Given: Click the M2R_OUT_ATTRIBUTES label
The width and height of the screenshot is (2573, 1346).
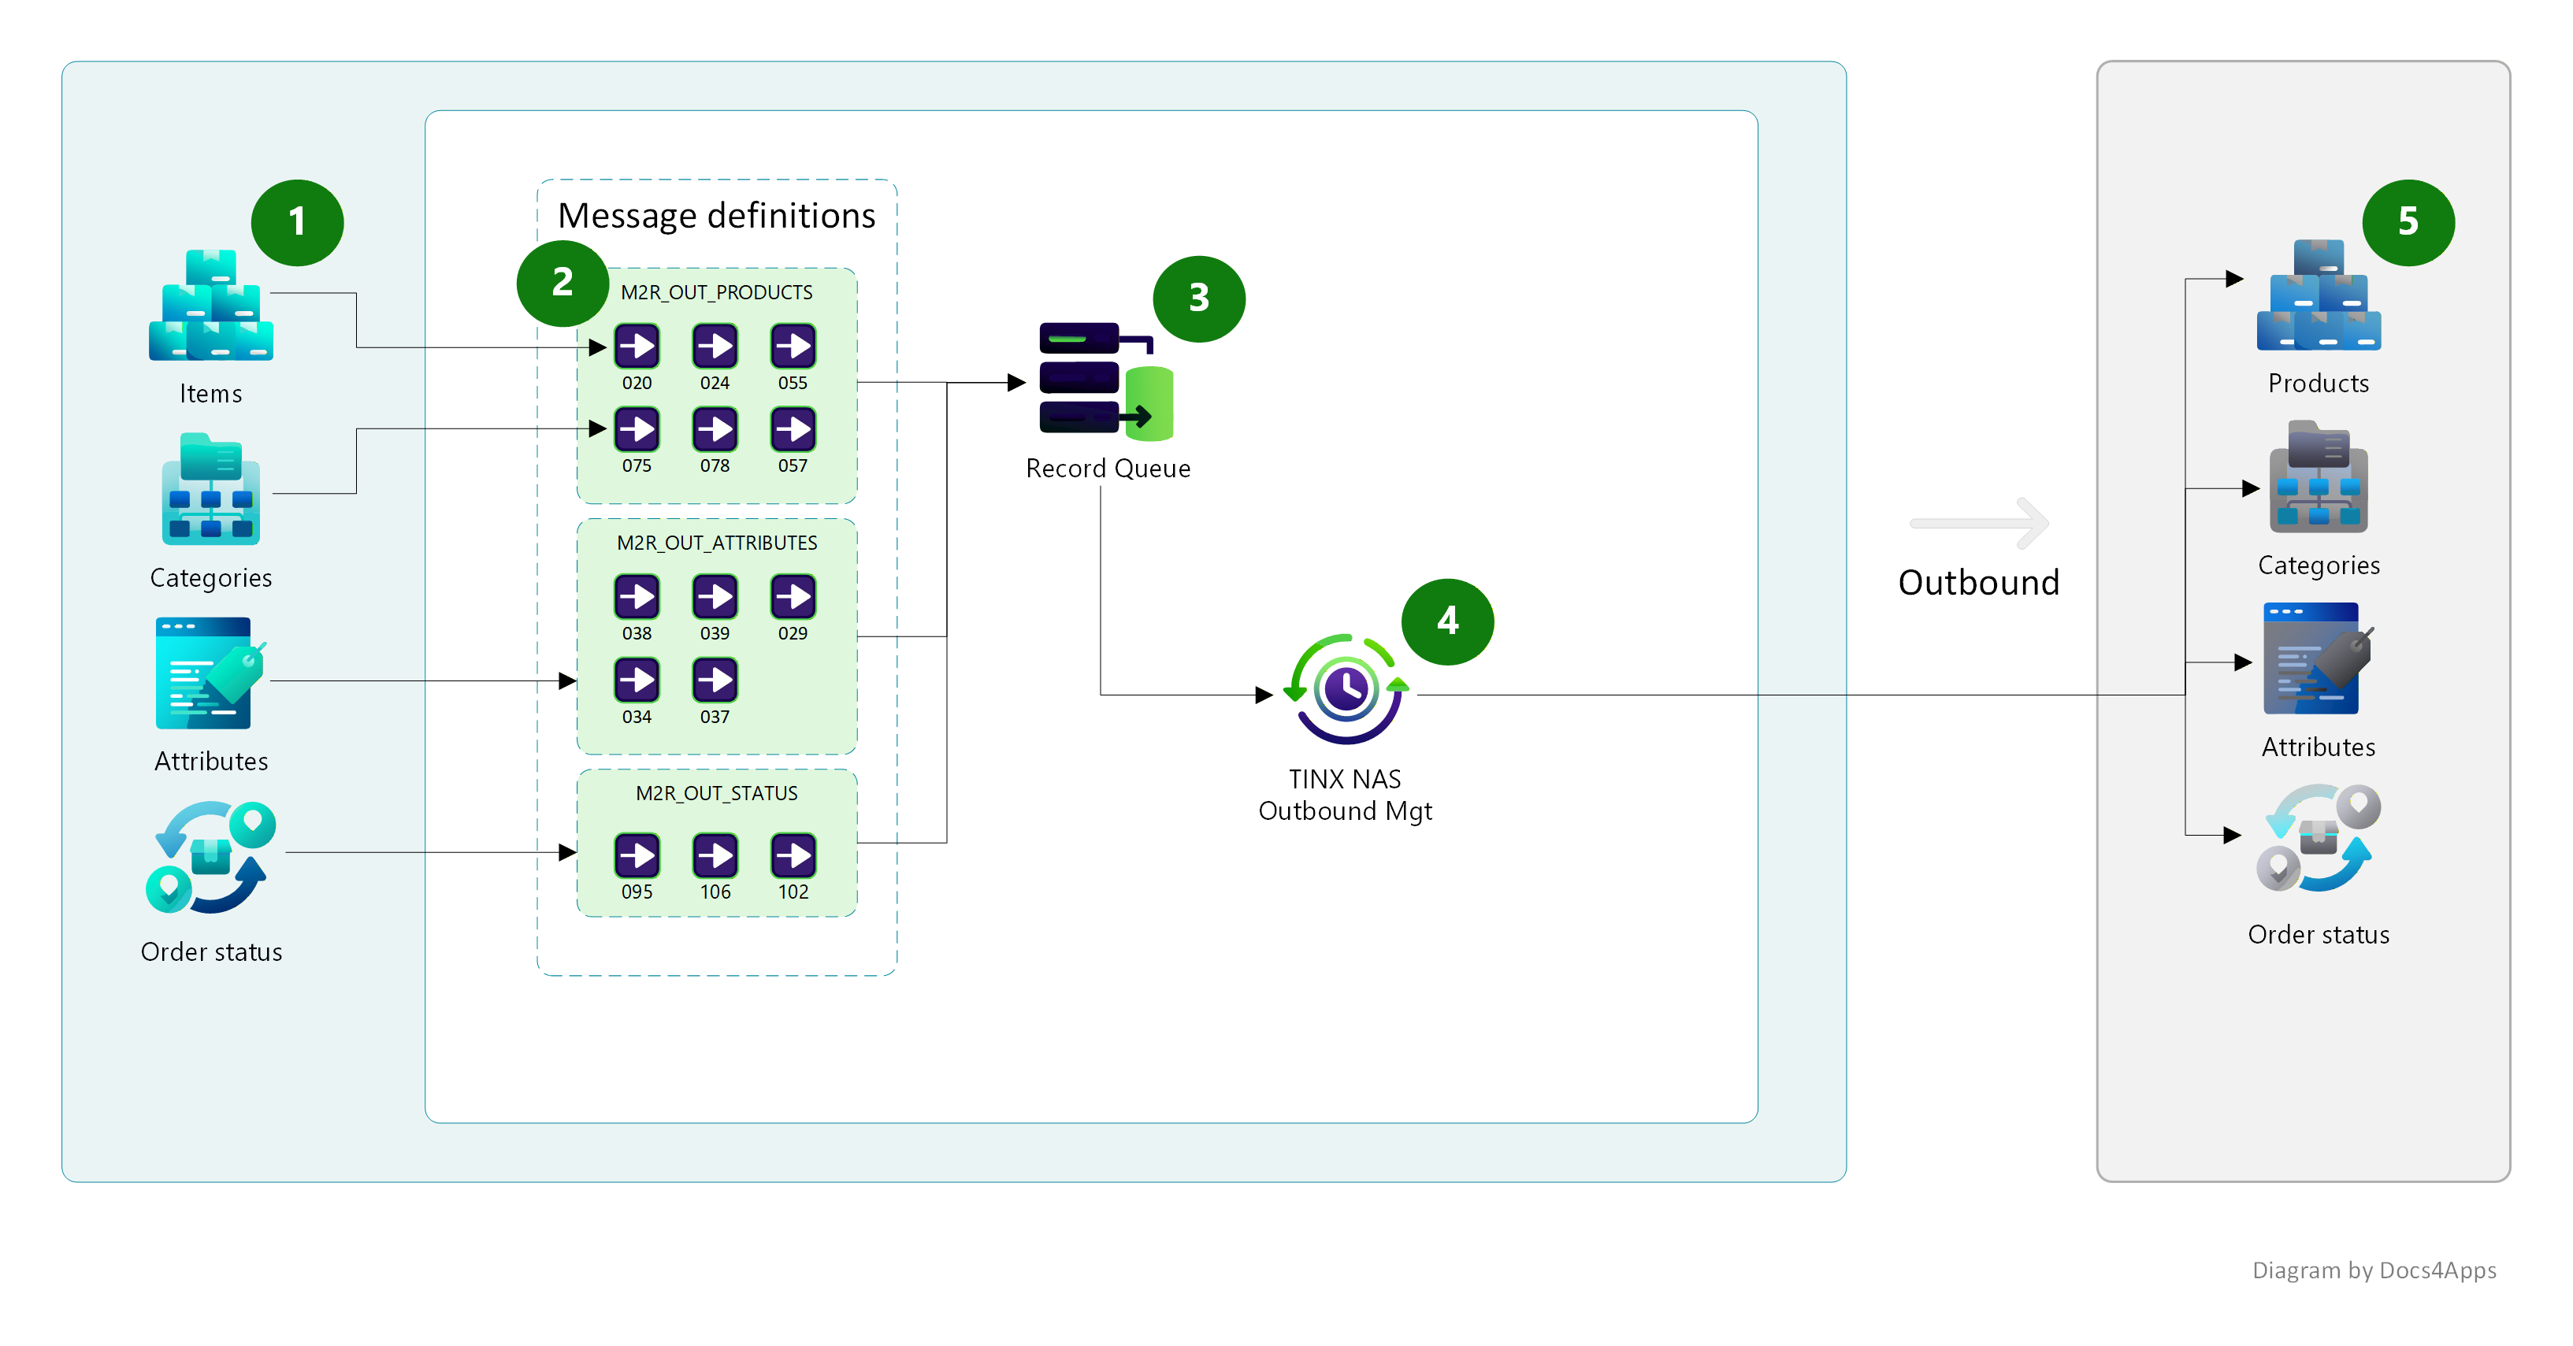Looking at the screenshot, I should click(716, 543).
